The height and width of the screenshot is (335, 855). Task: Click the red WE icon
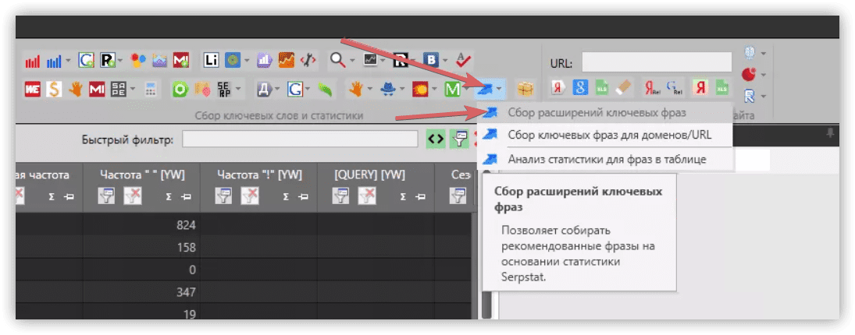click(32, 89)
